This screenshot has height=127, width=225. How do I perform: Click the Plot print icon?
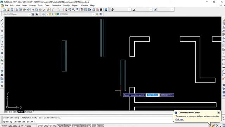[17, 10]
